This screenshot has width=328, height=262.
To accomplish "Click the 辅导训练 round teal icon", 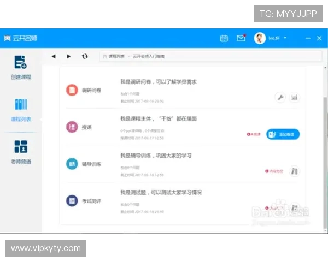I will pos(72,164).
